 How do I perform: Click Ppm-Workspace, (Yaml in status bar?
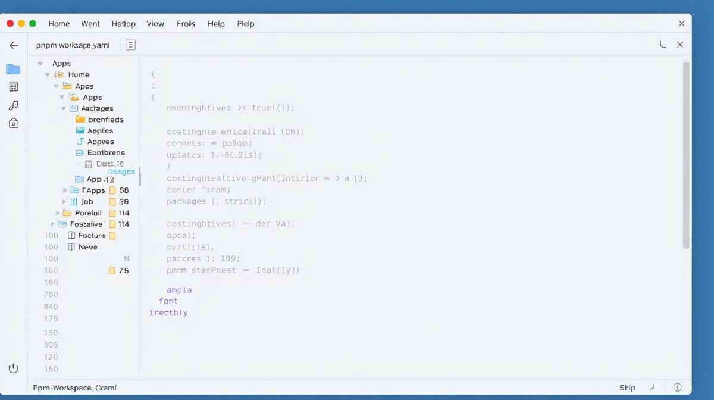coord(74,387)
